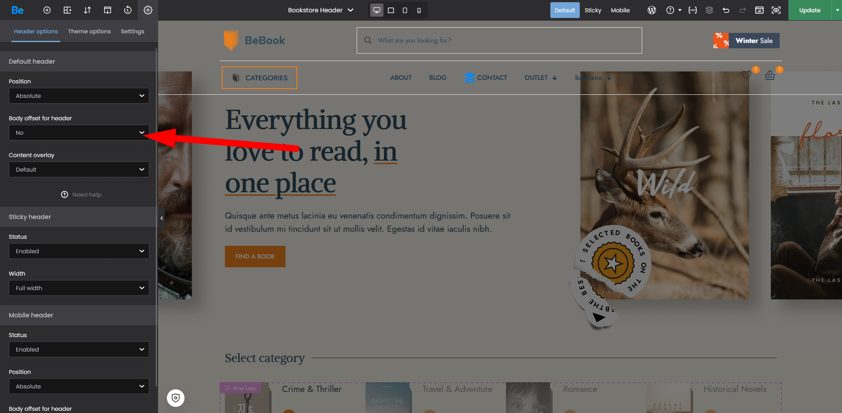Switch to the smallest mobile device view
Image resolution: width=842 pixels, height=413 pixels.
point(419,10)
